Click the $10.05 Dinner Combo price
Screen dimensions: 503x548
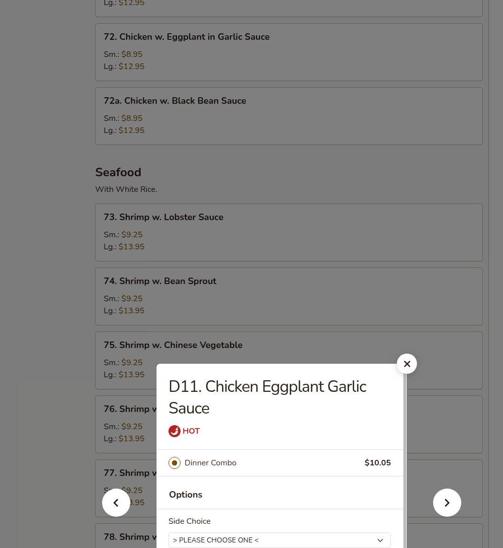(x=377, y=463)
